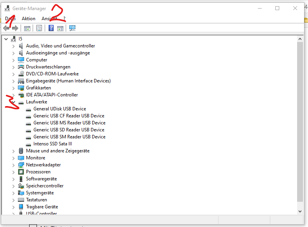Click the icon beside Softwaregeräte
308x227 pixels.
click(21, 179)
